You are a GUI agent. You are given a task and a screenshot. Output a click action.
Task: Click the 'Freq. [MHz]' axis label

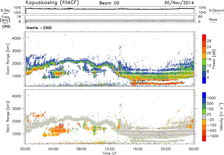(x=5, y=19)
